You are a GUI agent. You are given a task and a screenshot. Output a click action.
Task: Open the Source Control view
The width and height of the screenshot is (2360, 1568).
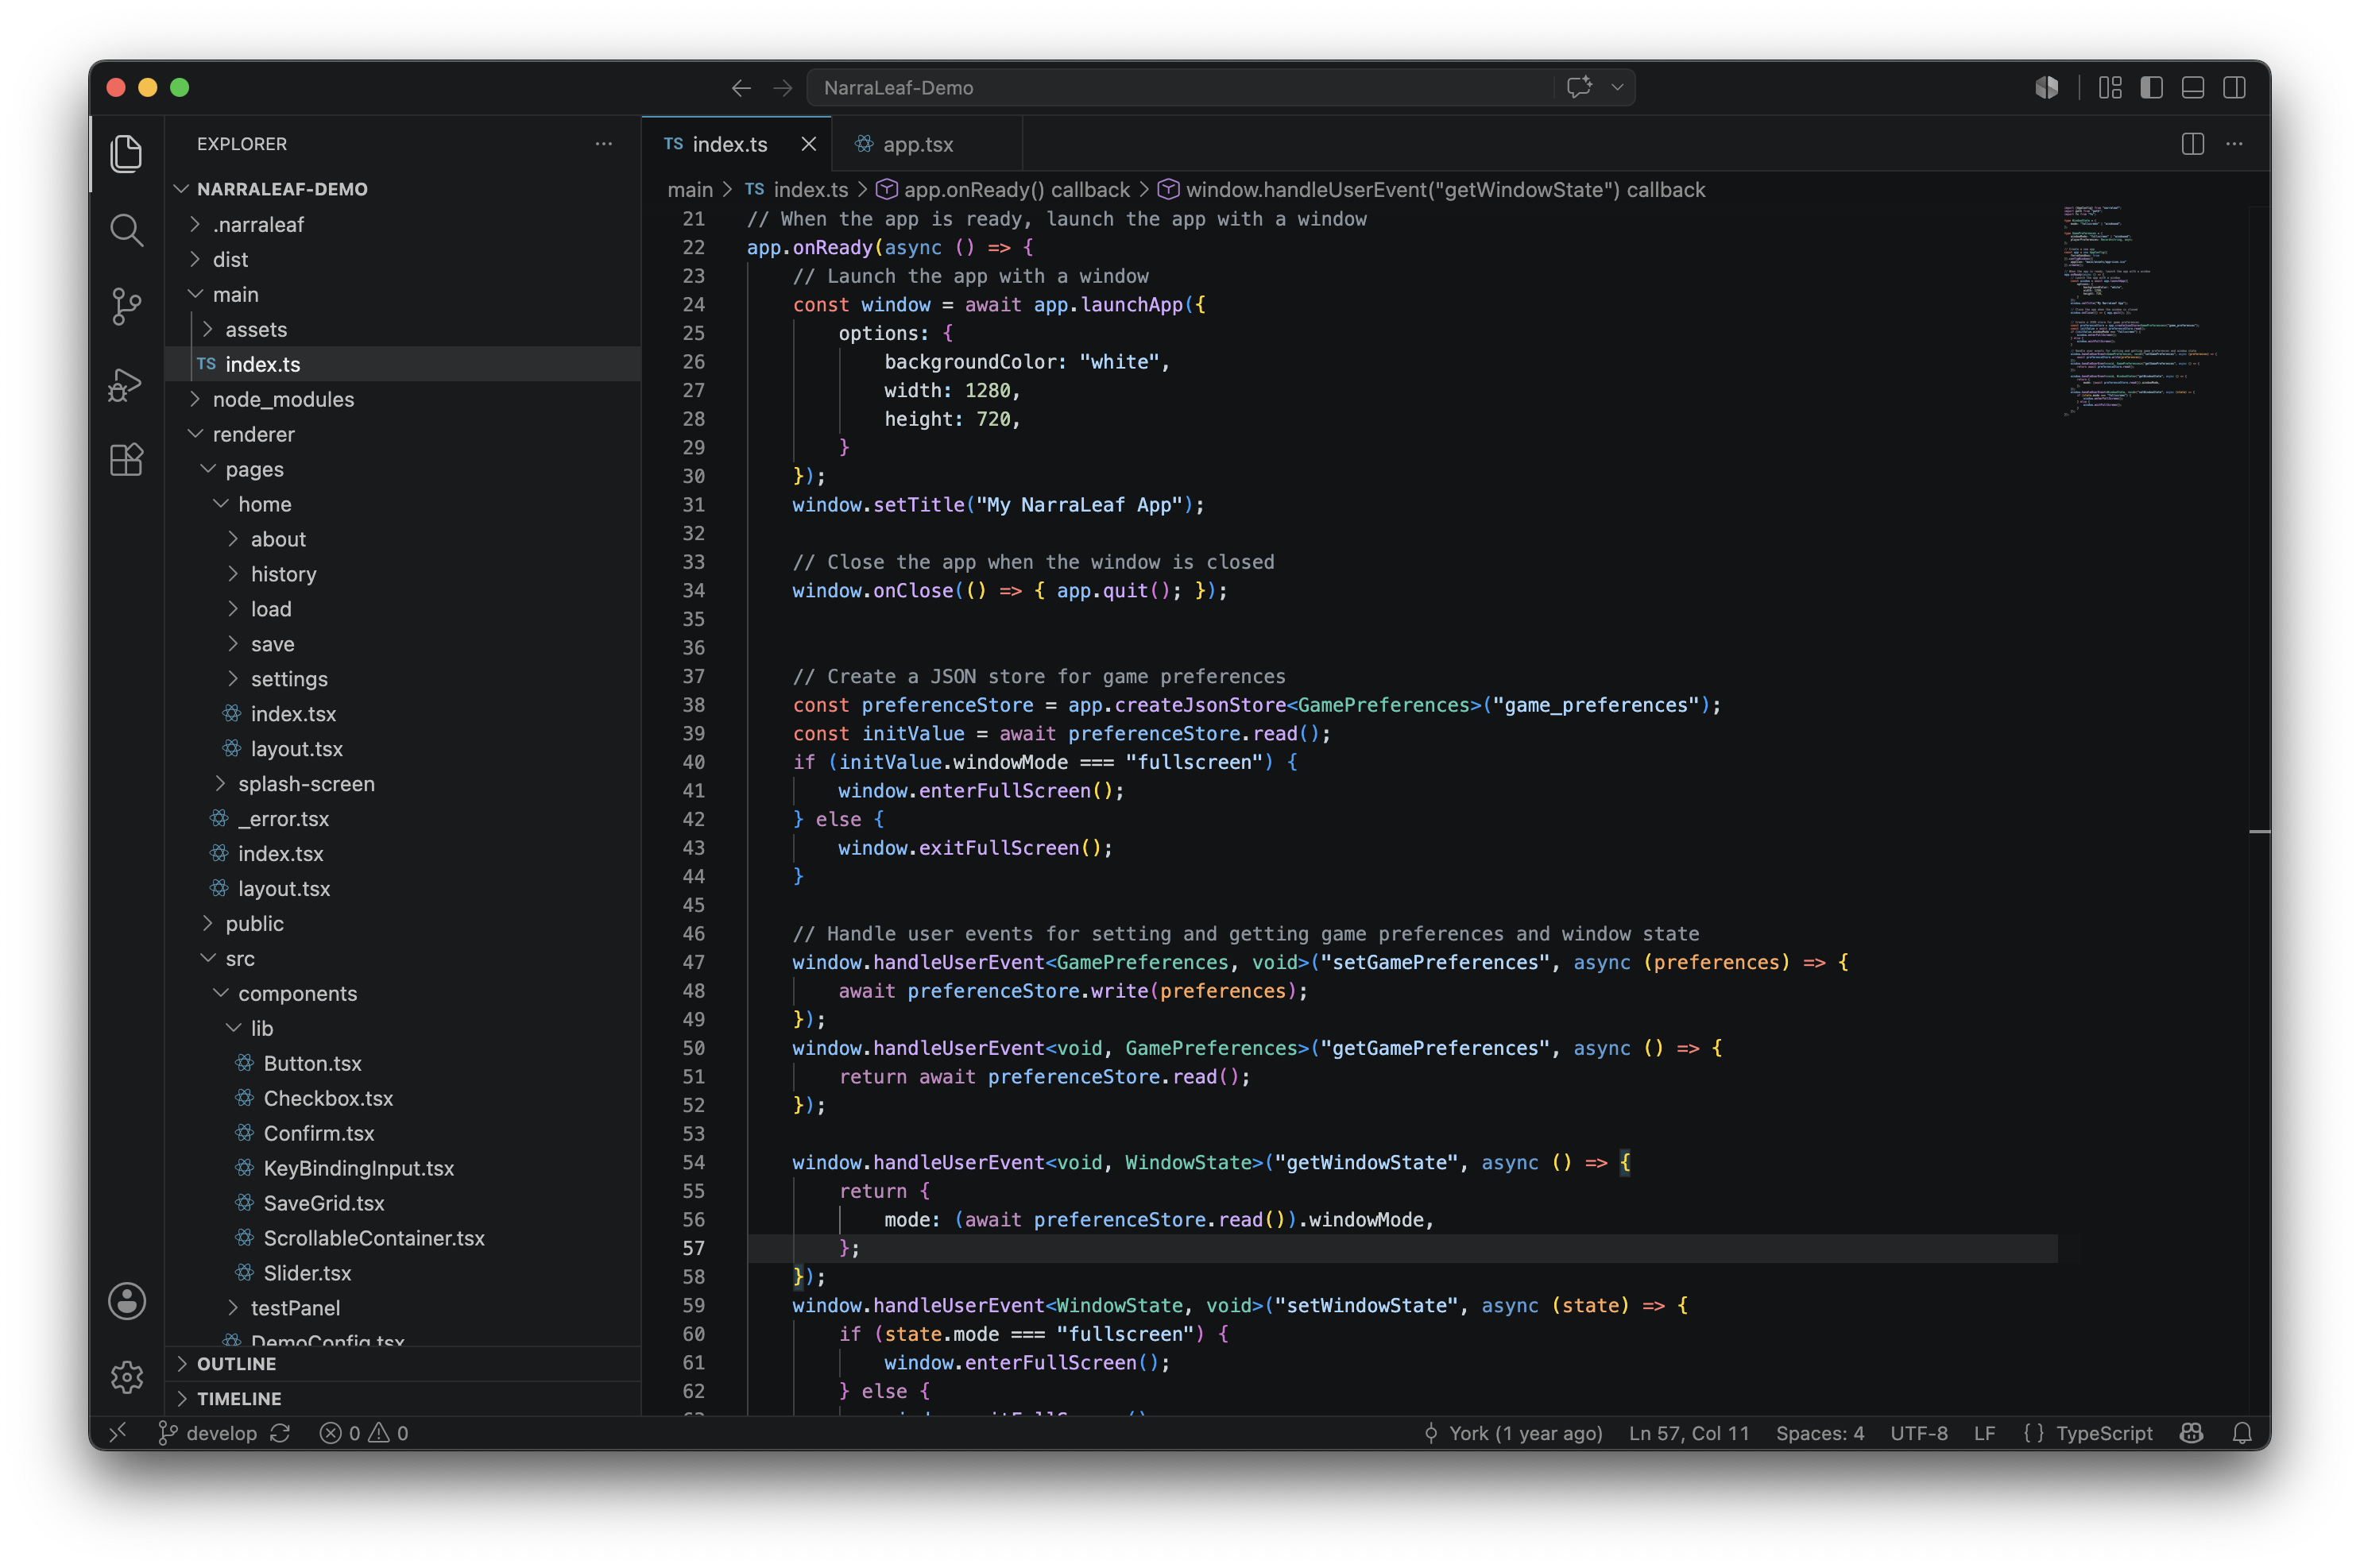point(126,307)
